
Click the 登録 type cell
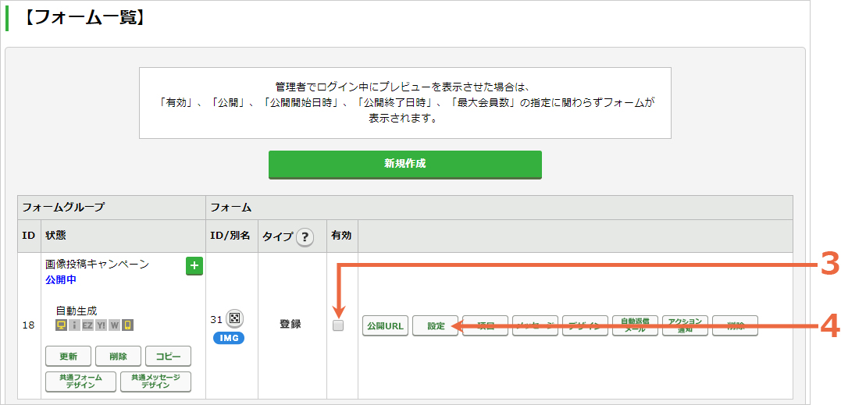tap(292, 324)
